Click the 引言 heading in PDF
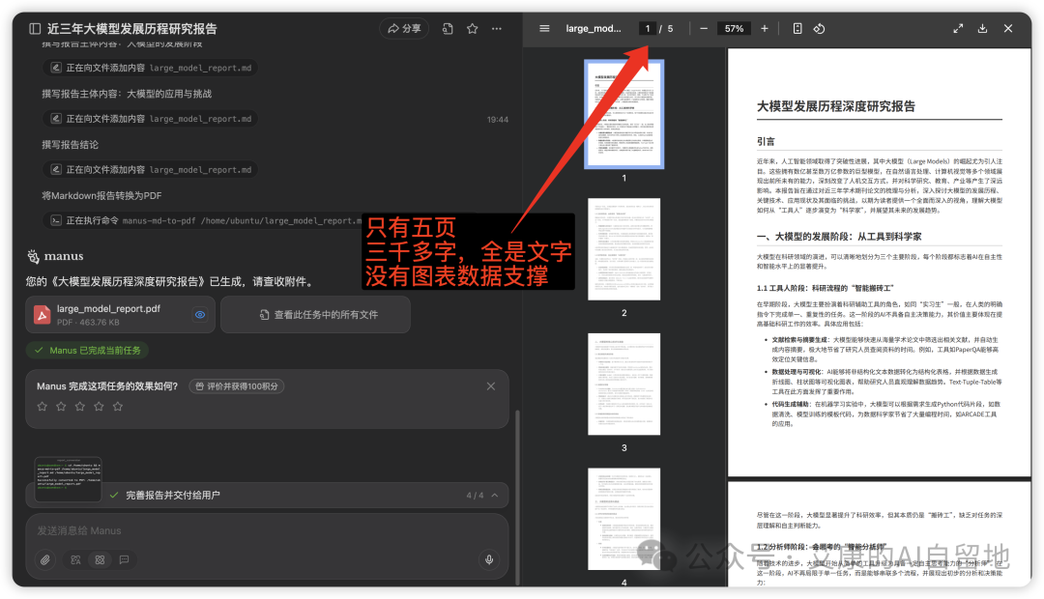This screenshot has height=599, width=1044. click(x=766, y=141)
